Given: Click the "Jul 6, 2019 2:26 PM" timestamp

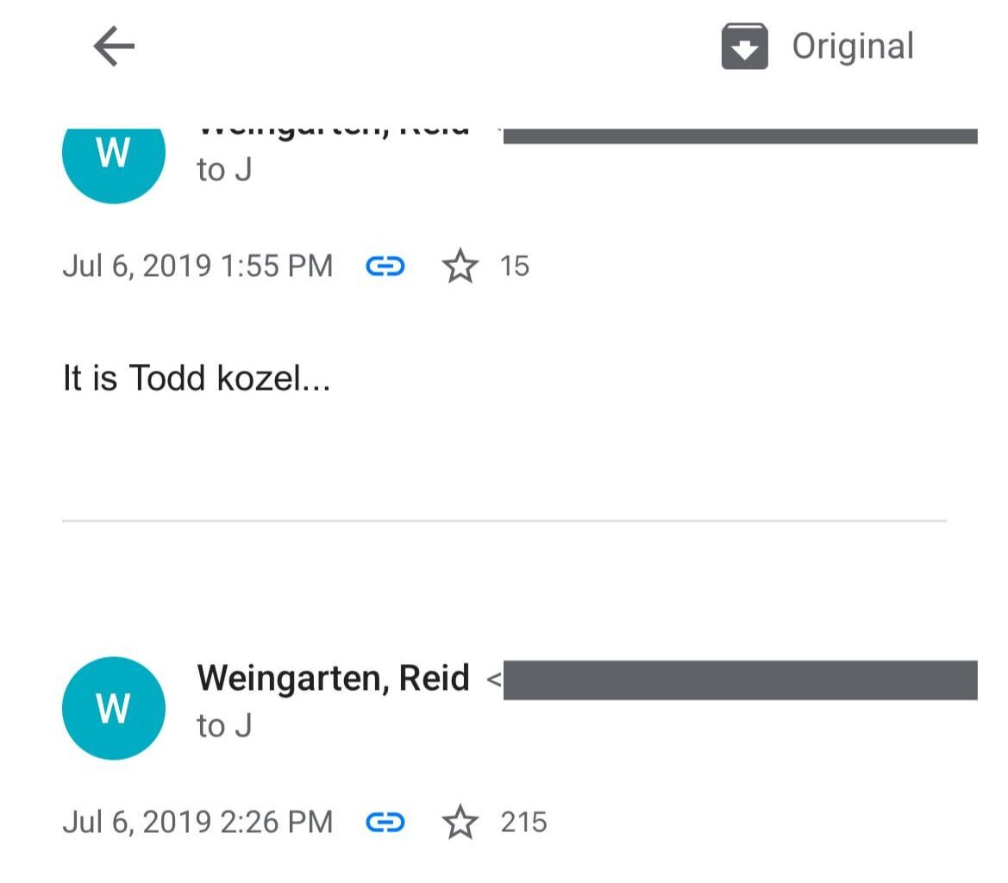Looking at the screenshot, I should tap(197, 823).
